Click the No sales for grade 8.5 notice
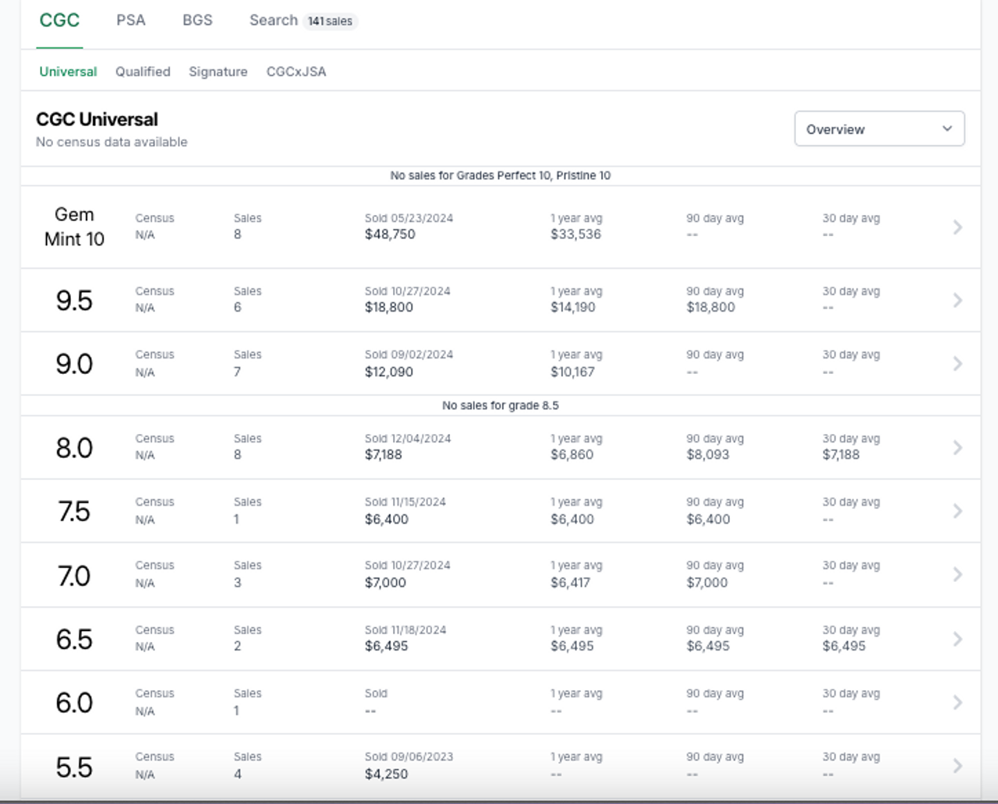Image resolution: width=998 pixels, height=804 pixels. pos(501,405)
